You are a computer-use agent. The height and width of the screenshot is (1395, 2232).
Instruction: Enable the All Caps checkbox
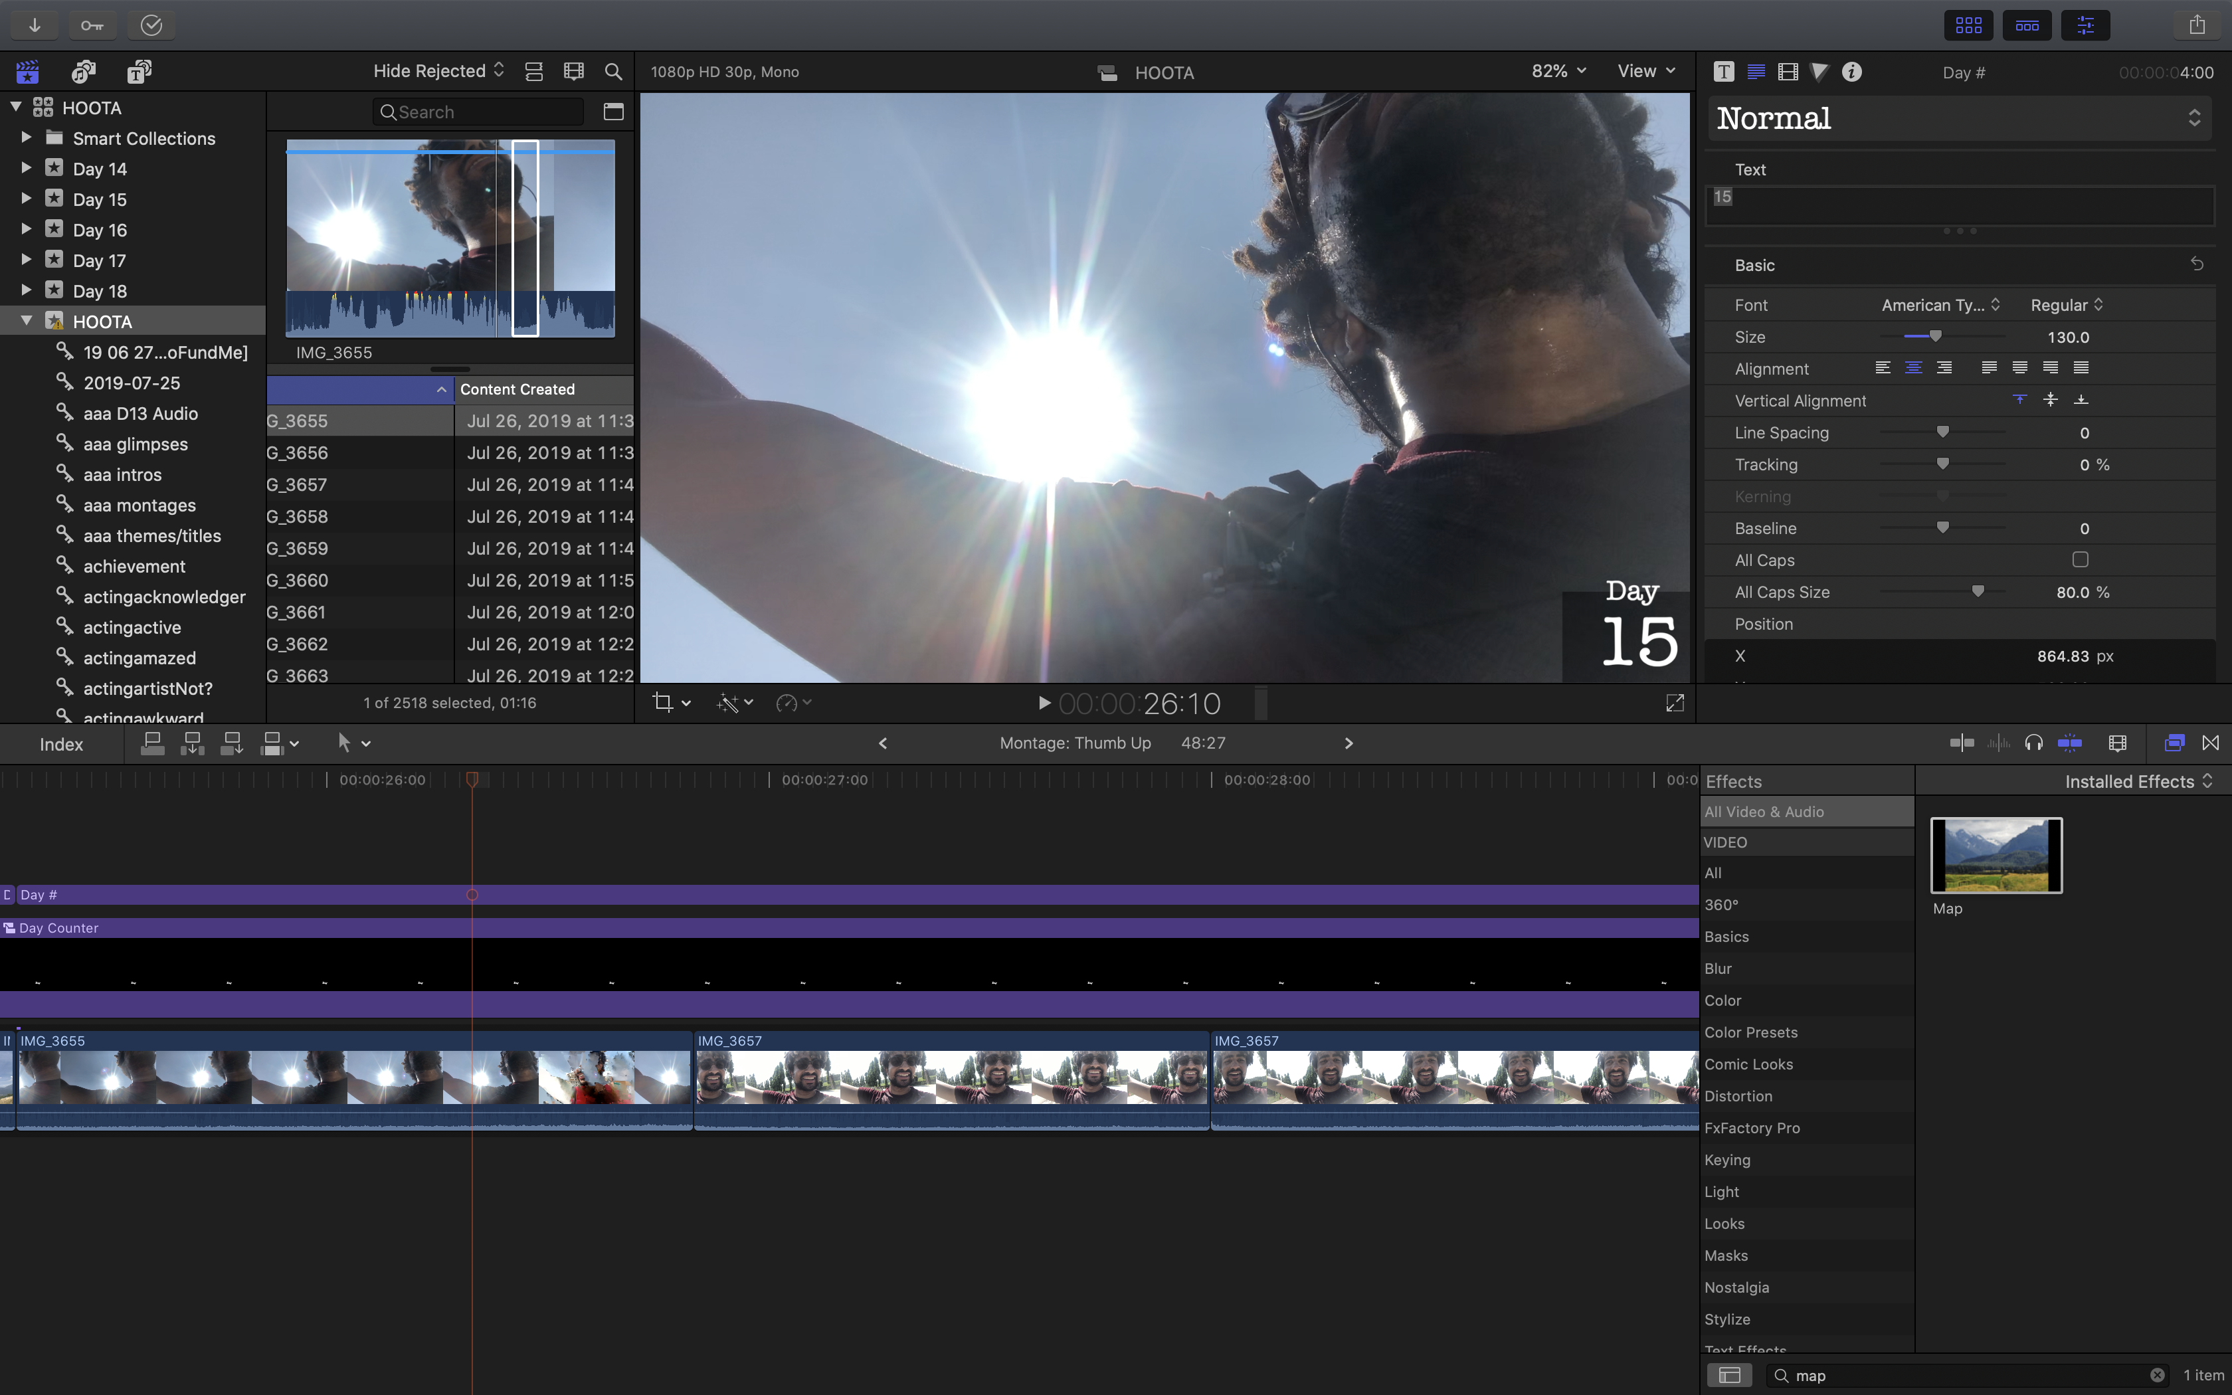point(2080,560)
